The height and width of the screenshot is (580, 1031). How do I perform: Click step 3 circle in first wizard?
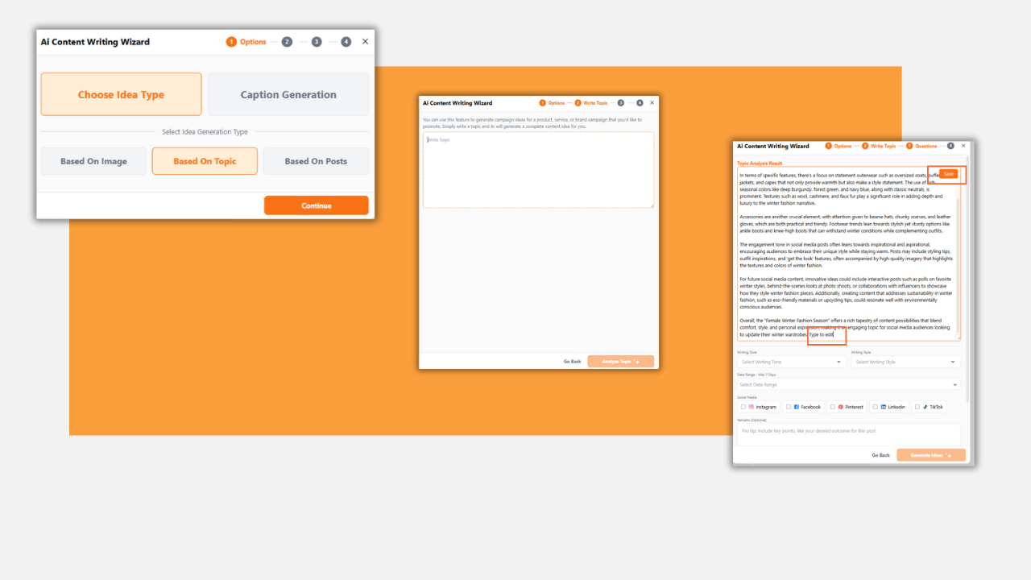coord(317,42)
